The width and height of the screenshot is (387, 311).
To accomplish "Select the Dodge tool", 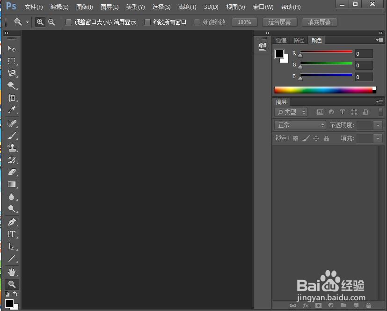I will pos(12,209).
